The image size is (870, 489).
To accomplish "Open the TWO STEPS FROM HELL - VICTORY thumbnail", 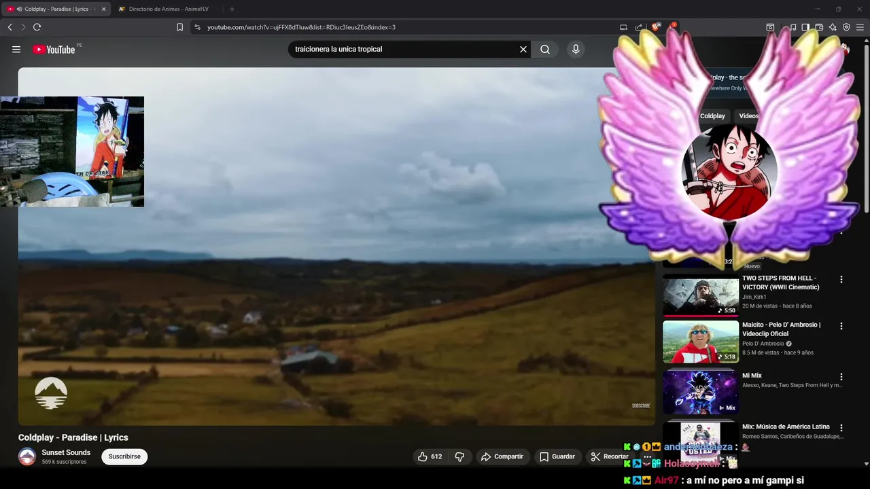I will (701, 295).
